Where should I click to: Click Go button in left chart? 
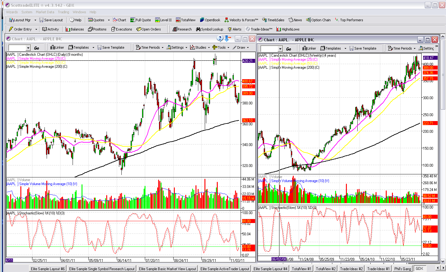(x=36, y=48)
